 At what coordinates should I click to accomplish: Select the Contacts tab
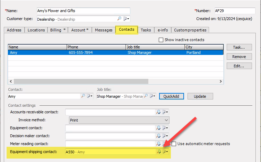[127, 30]
